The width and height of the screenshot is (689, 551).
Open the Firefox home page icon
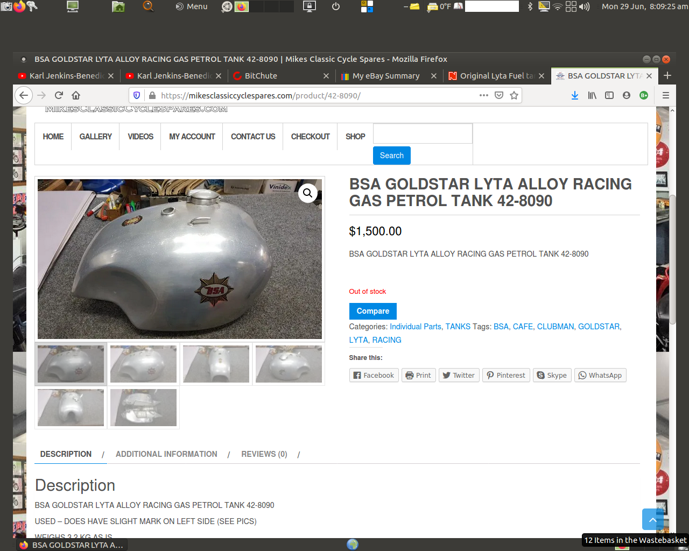coord(76,95)
